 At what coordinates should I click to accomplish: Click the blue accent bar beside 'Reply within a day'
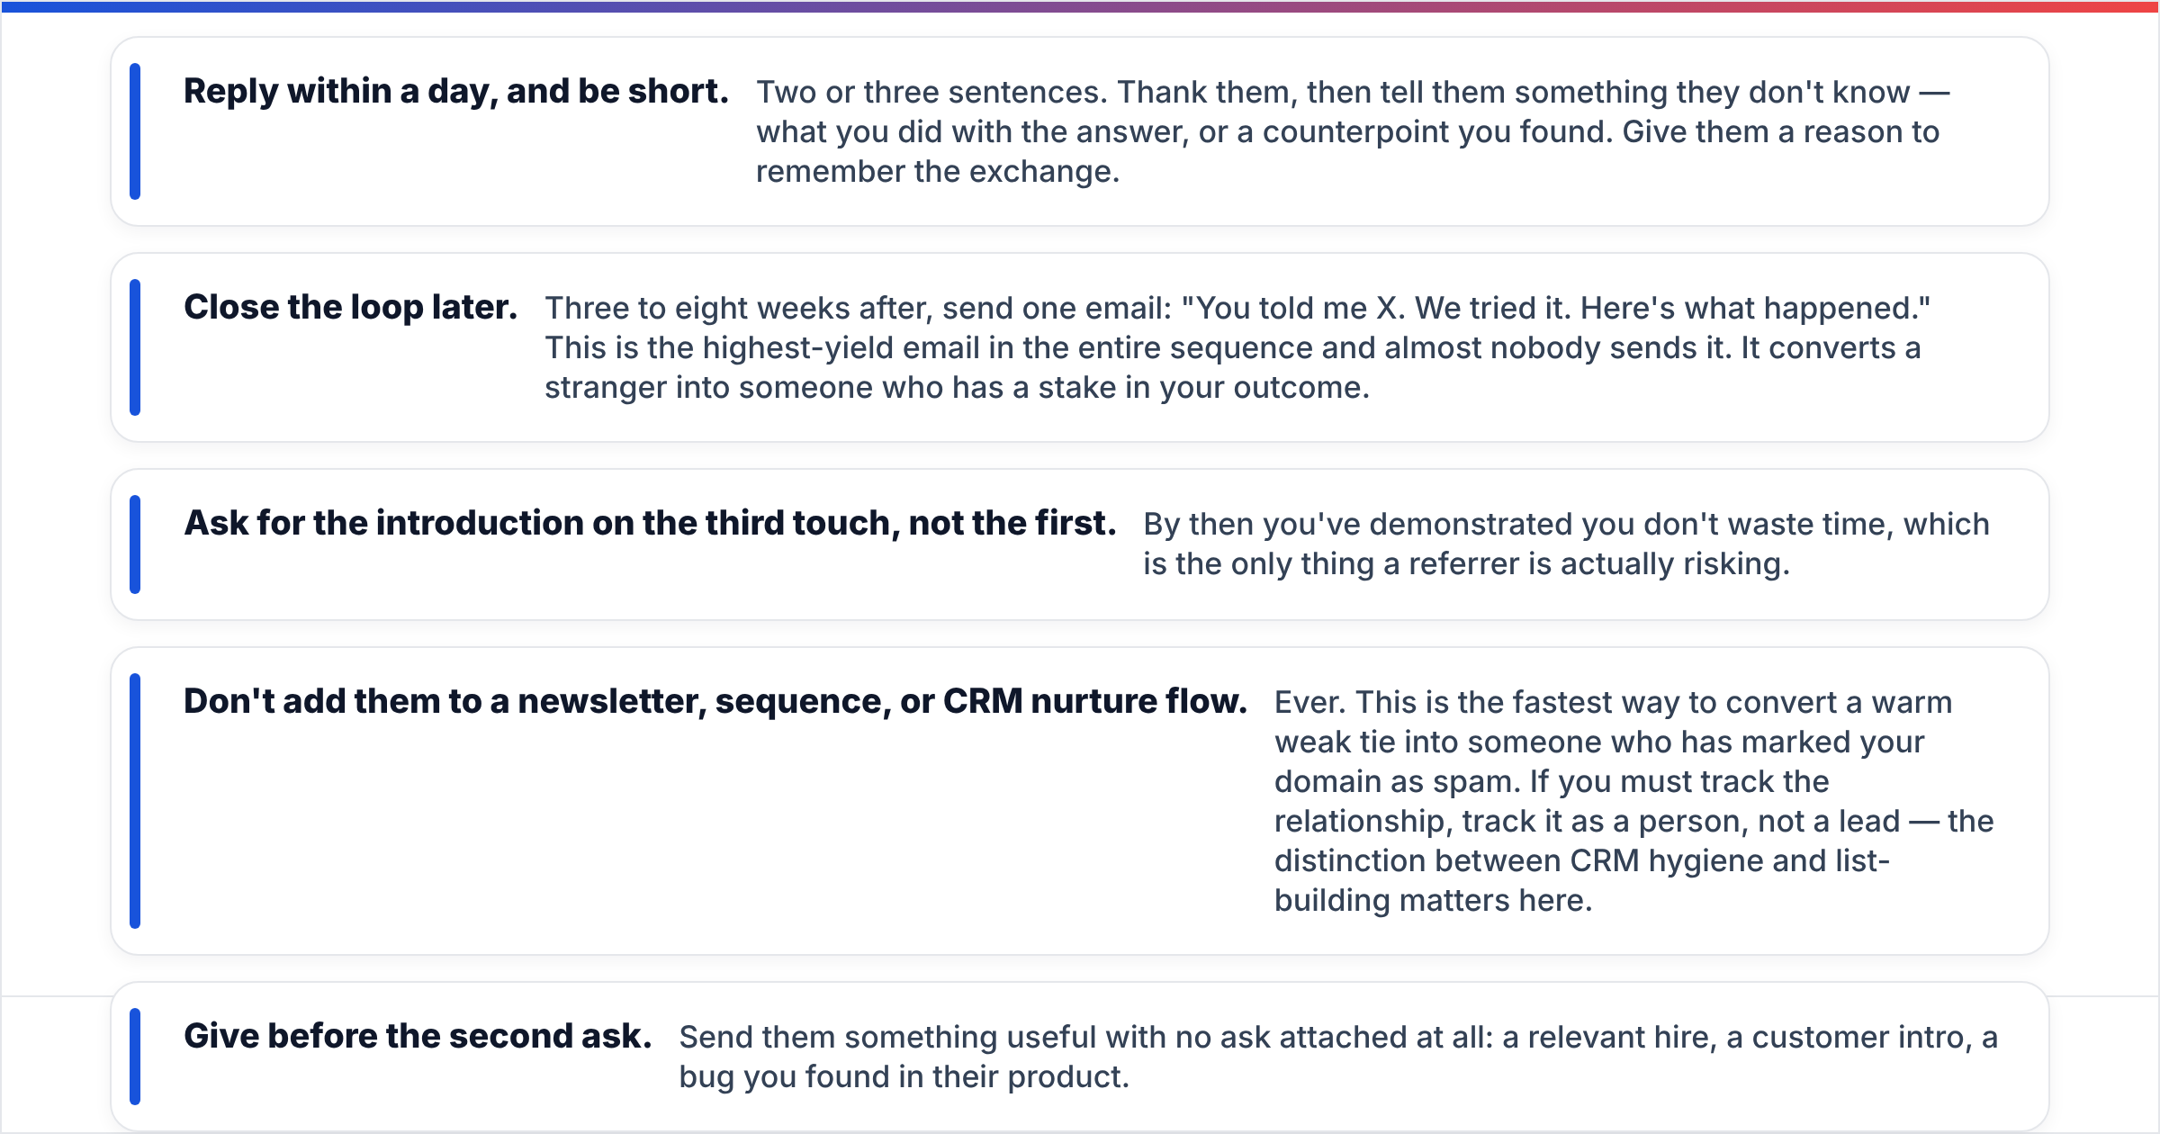point(135,131)
